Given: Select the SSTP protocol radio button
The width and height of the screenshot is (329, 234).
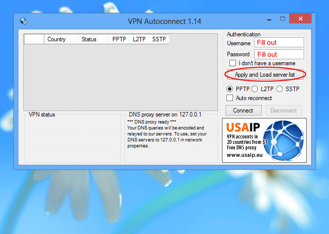Looking at the screenshot, I should [x=280, y=89].
